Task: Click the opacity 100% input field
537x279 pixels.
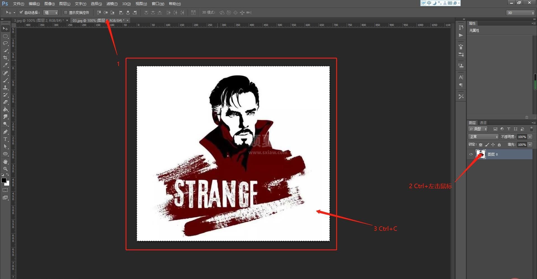Action: (522, 137)
